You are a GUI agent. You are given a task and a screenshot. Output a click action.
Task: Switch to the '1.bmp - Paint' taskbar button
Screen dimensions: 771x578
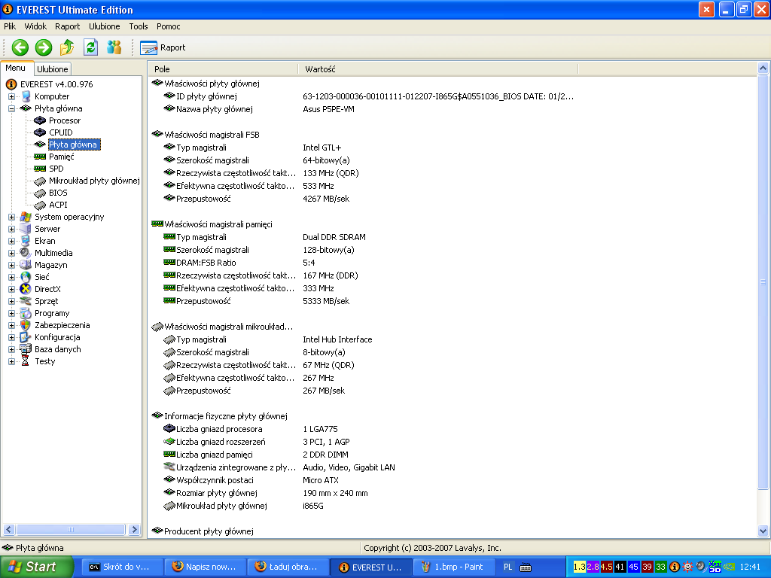[453, 567]
